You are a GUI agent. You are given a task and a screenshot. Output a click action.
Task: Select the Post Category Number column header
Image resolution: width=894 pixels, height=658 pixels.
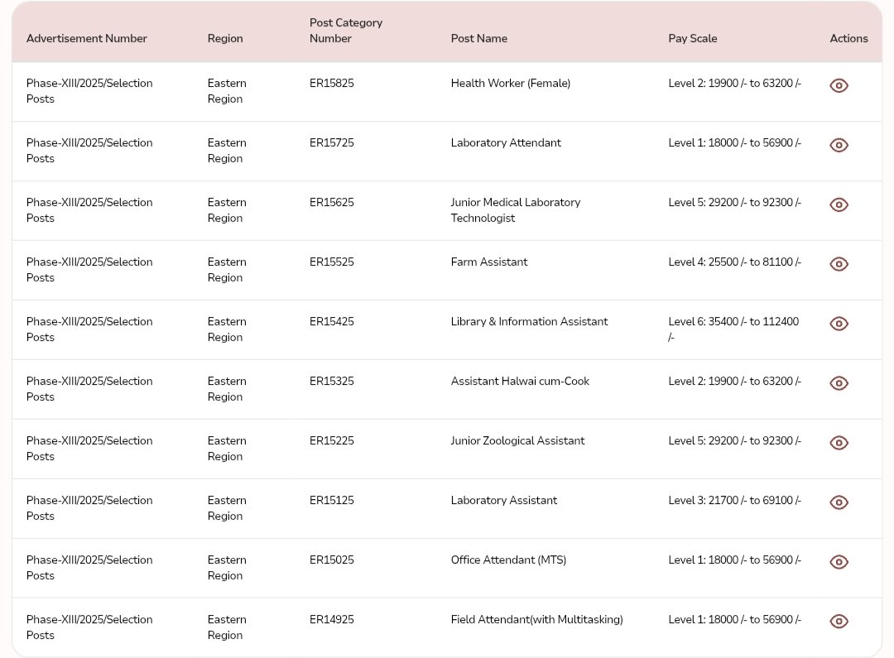[346, 31]
